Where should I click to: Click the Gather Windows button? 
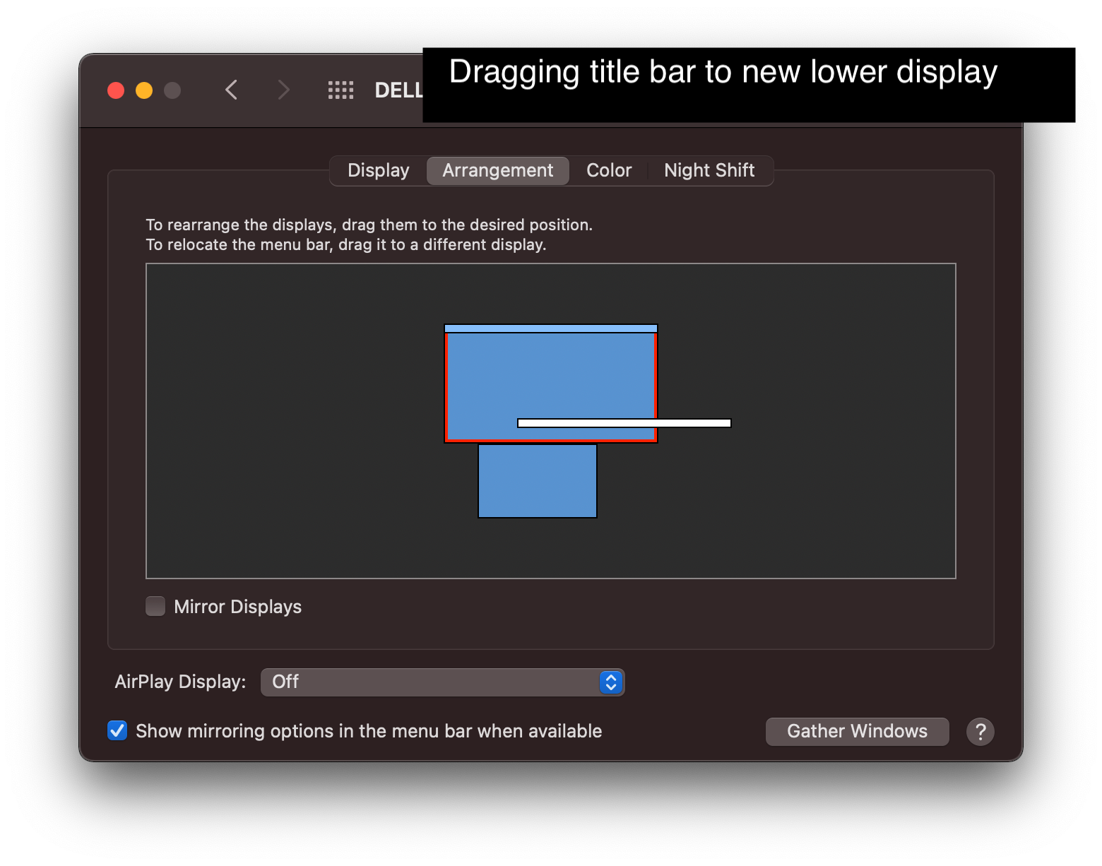pyautogui.click(x=857, y=731)
